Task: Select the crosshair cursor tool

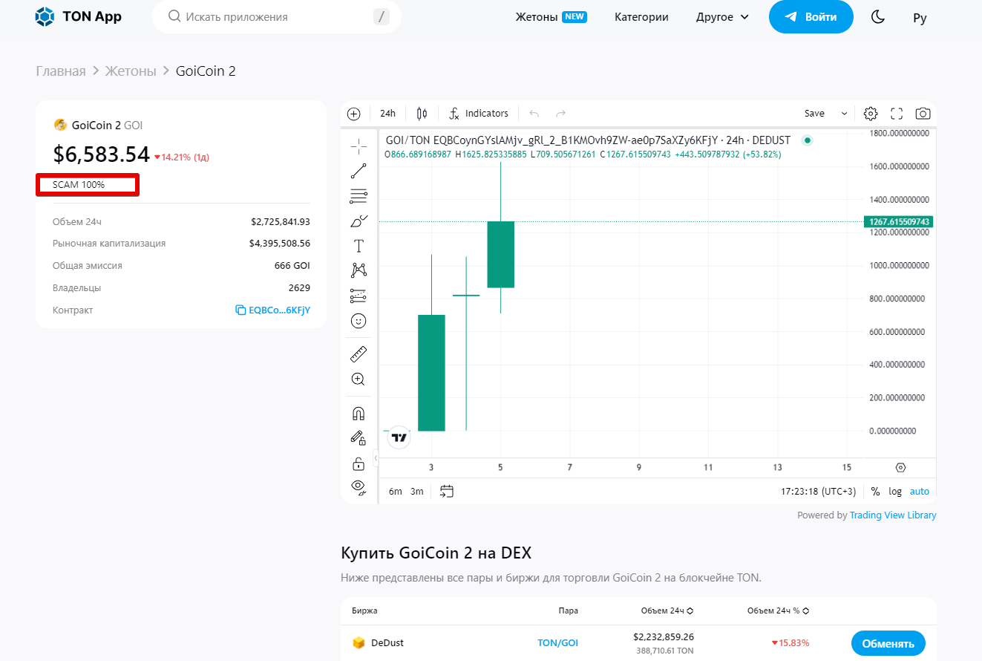Action: coord(359,146)
